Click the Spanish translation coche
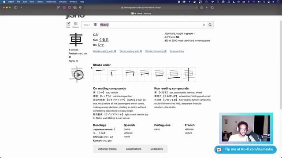This screenshot has width=282, height=158. point(127,129)
